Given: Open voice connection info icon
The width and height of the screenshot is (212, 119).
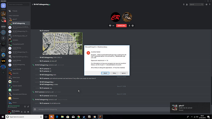Looking at the screenshot, I should (x=25, y=107).
